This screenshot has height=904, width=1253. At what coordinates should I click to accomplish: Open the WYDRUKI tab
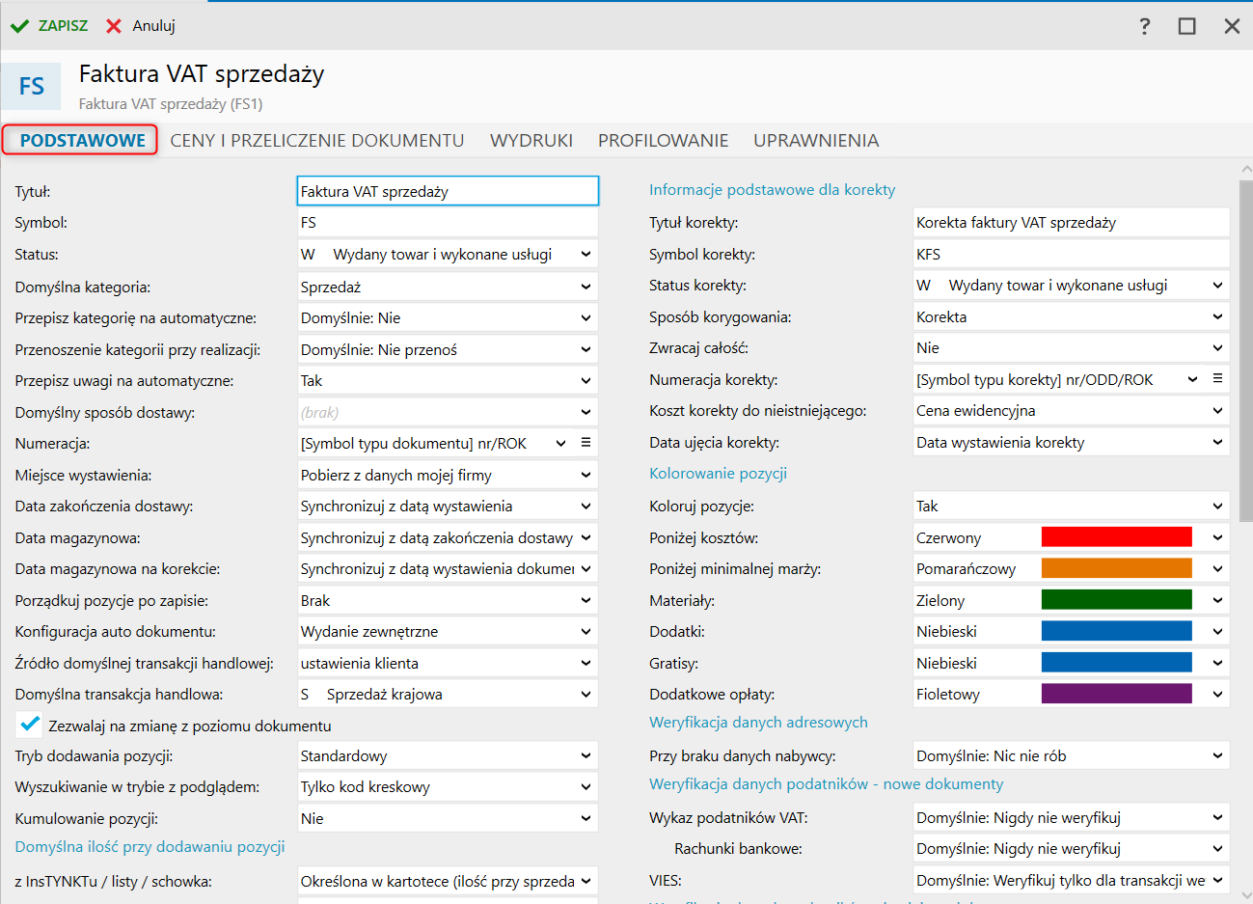tap(531, 141)
